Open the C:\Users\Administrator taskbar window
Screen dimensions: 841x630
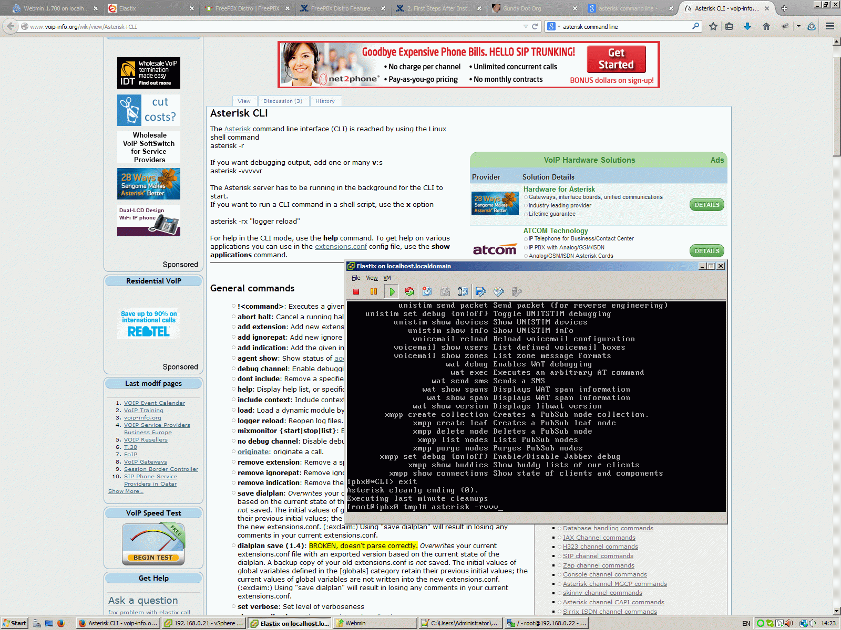click(461, 623)
